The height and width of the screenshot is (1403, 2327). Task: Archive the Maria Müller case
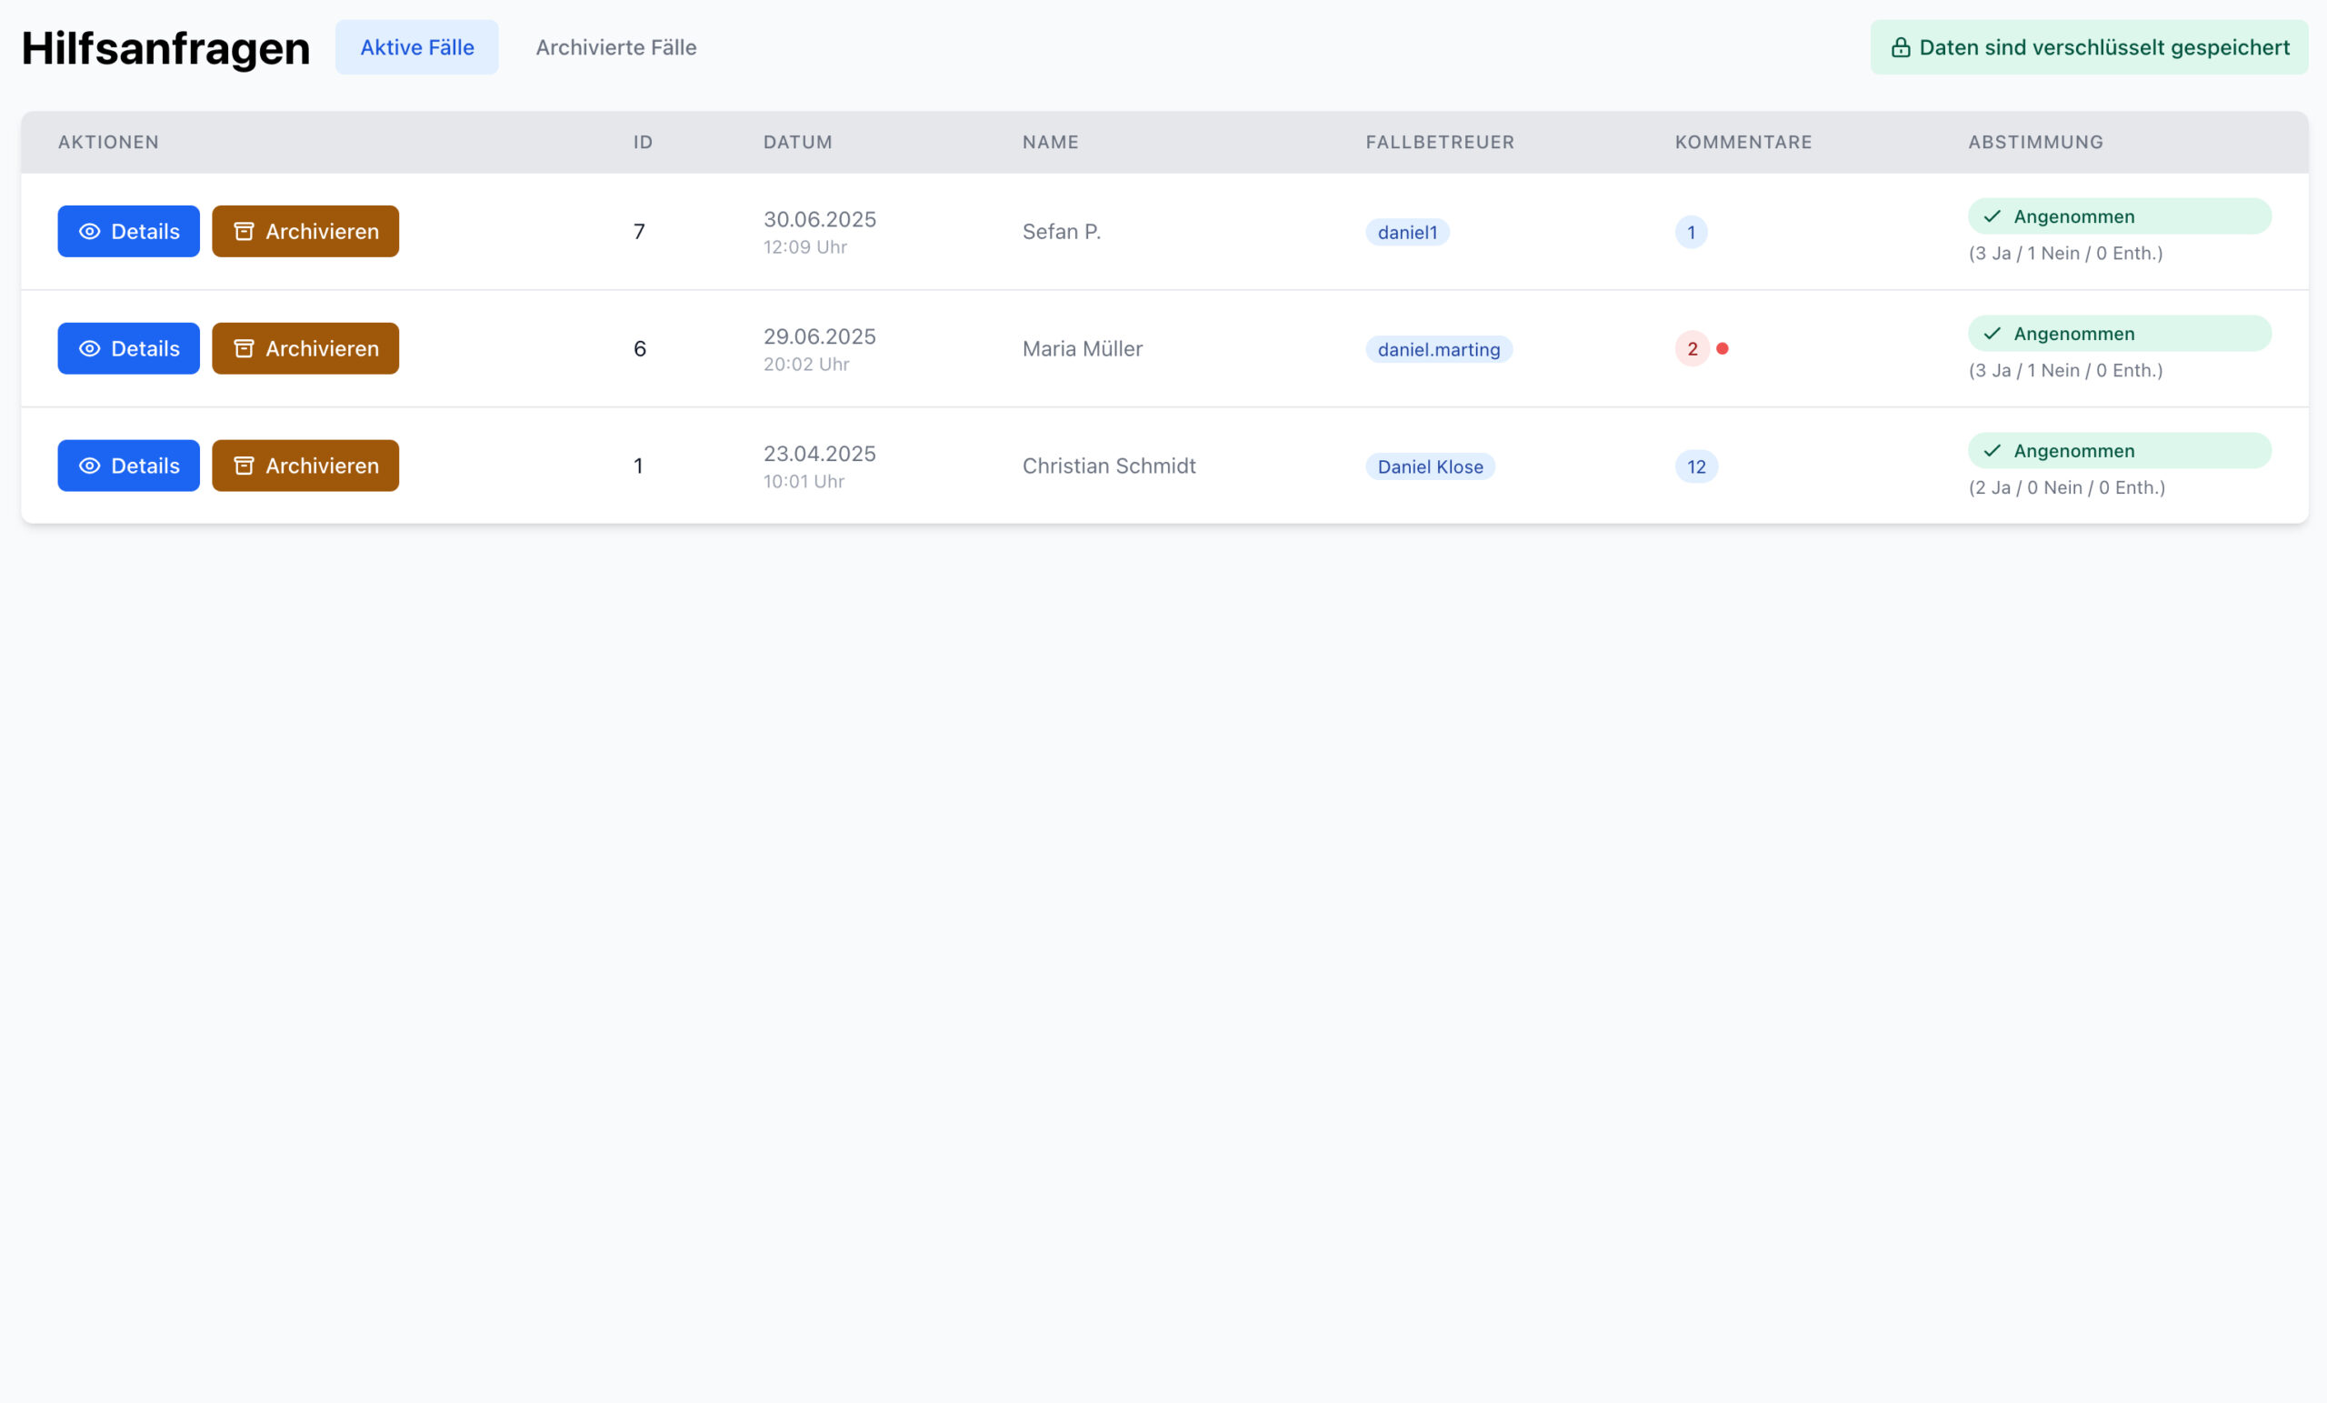pos(305,348)
